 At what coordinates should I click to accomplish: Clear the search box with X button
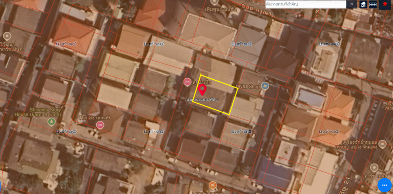click(x=352, y=4)
